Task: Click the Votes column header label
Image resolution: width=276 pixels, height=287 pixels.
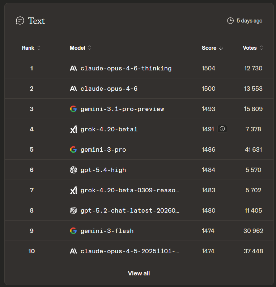Action: click(x=250, y=48)
